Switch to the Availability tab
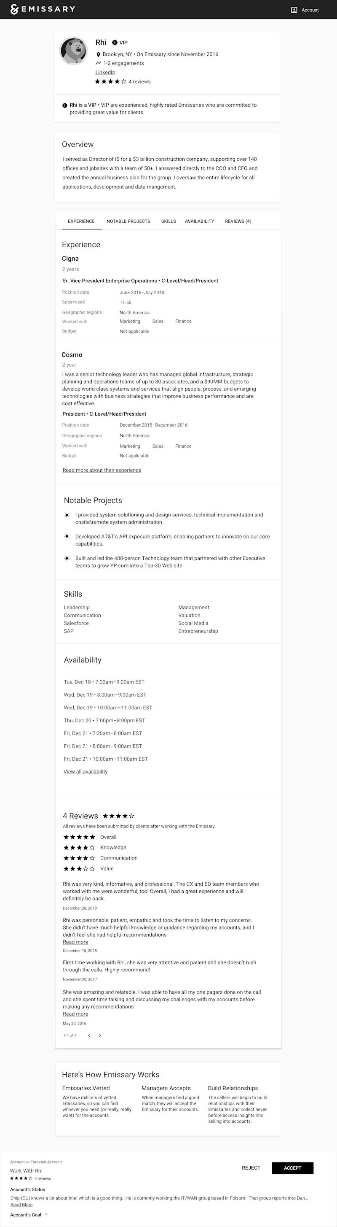 200,221
